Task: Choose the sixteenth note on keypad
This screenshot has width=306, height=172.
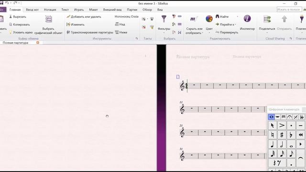Action: (282, 154)
